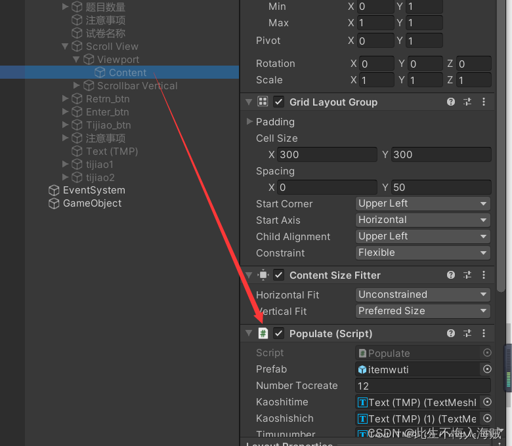Toggle the Content Size Fitter enabled checkbox
Screen dimensions: 512x446
pos(278,275)
